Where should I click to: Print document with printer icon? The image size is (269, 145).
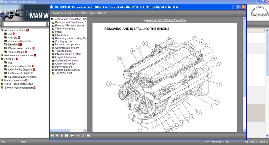[88, 135]
